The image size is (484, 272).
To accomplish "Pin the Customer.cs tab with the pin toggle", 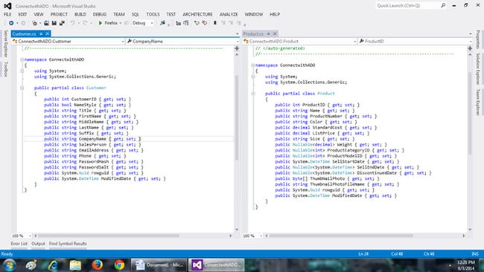I will coord(41,33).
